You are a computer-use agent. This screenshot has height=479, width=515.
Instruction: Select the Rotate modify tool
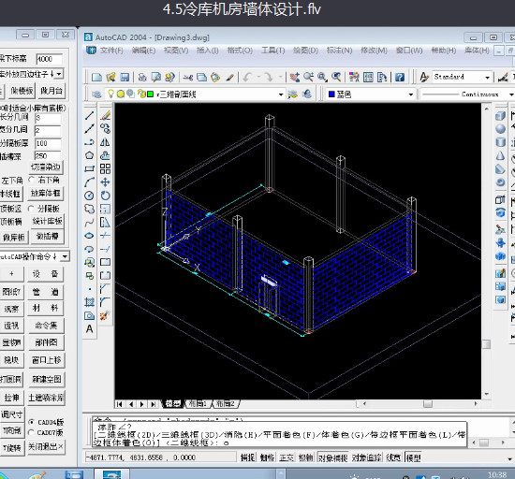tap(105, 196)
